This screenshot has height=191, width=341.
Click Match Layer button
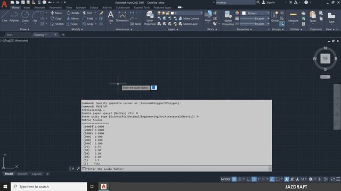tap(188, 24)
